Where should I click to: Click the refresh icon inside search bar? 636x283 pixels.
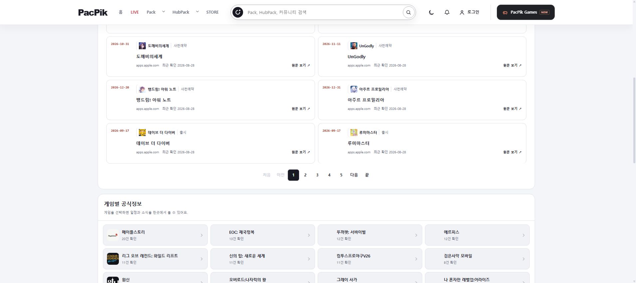point(238,12)
